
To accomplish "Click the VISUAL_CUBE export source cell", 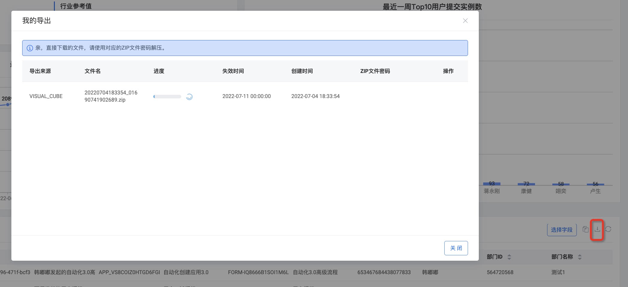I will point(46,96).
